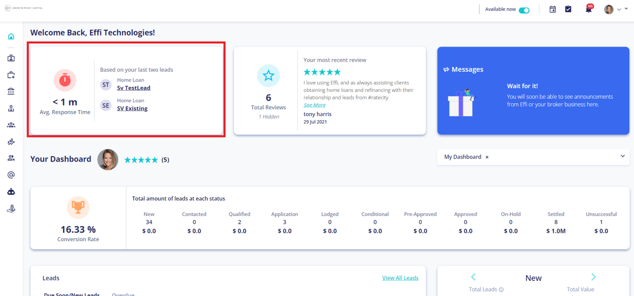Screen dimensions: 634x296
Task: Expand the My Dashboard selector chevron
Action: point(623,156)
